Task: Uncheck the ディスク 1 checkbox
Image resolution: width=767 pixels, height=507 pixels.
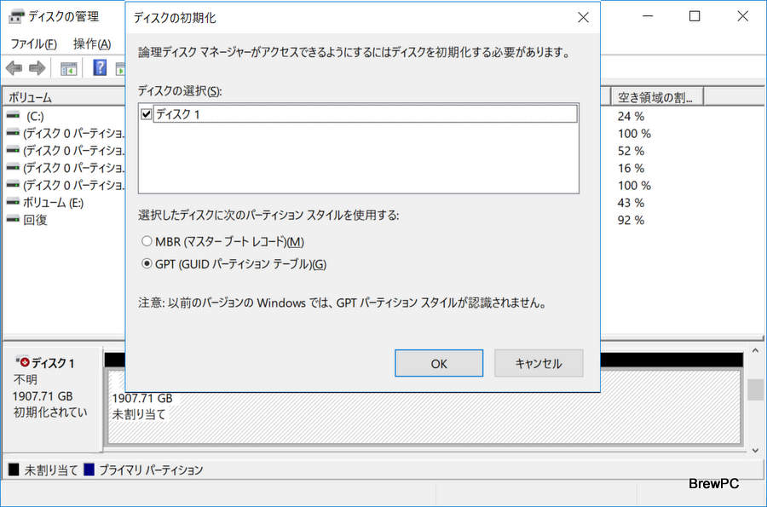Action: 147,114
